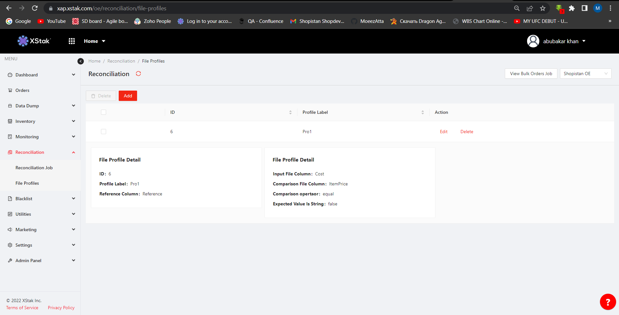This screenshot has height=315, width=619.
Task: Toggle the select-all header checkbox
Action: click(x=104, y=112)
